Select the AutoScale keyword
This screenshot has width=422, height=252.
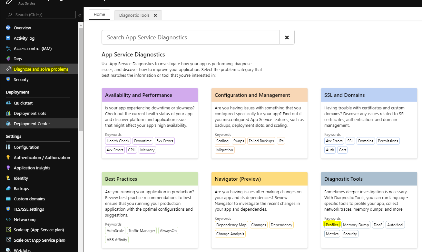115,231
